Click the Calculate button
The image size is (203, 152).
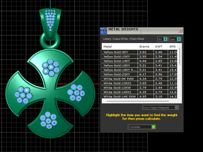click(142, 127)
